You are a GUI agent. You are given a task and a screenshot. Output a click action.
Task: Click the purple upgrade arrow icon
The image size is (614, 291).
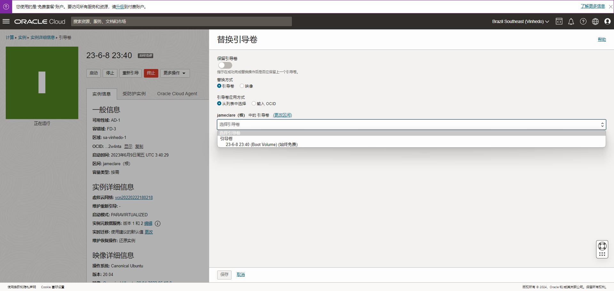[x=6, y=7]
